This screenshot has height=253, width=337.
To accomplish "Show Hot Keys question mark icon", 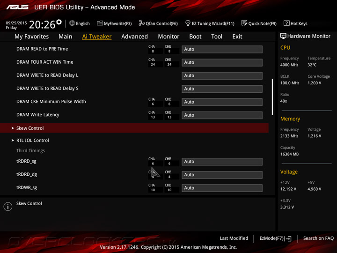I will point(286,23).
